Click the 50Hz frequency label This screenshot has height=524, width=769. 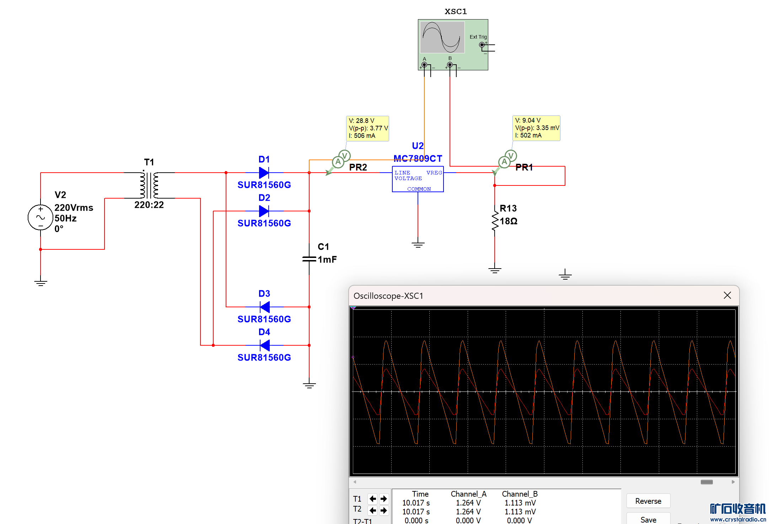[65, 218]
